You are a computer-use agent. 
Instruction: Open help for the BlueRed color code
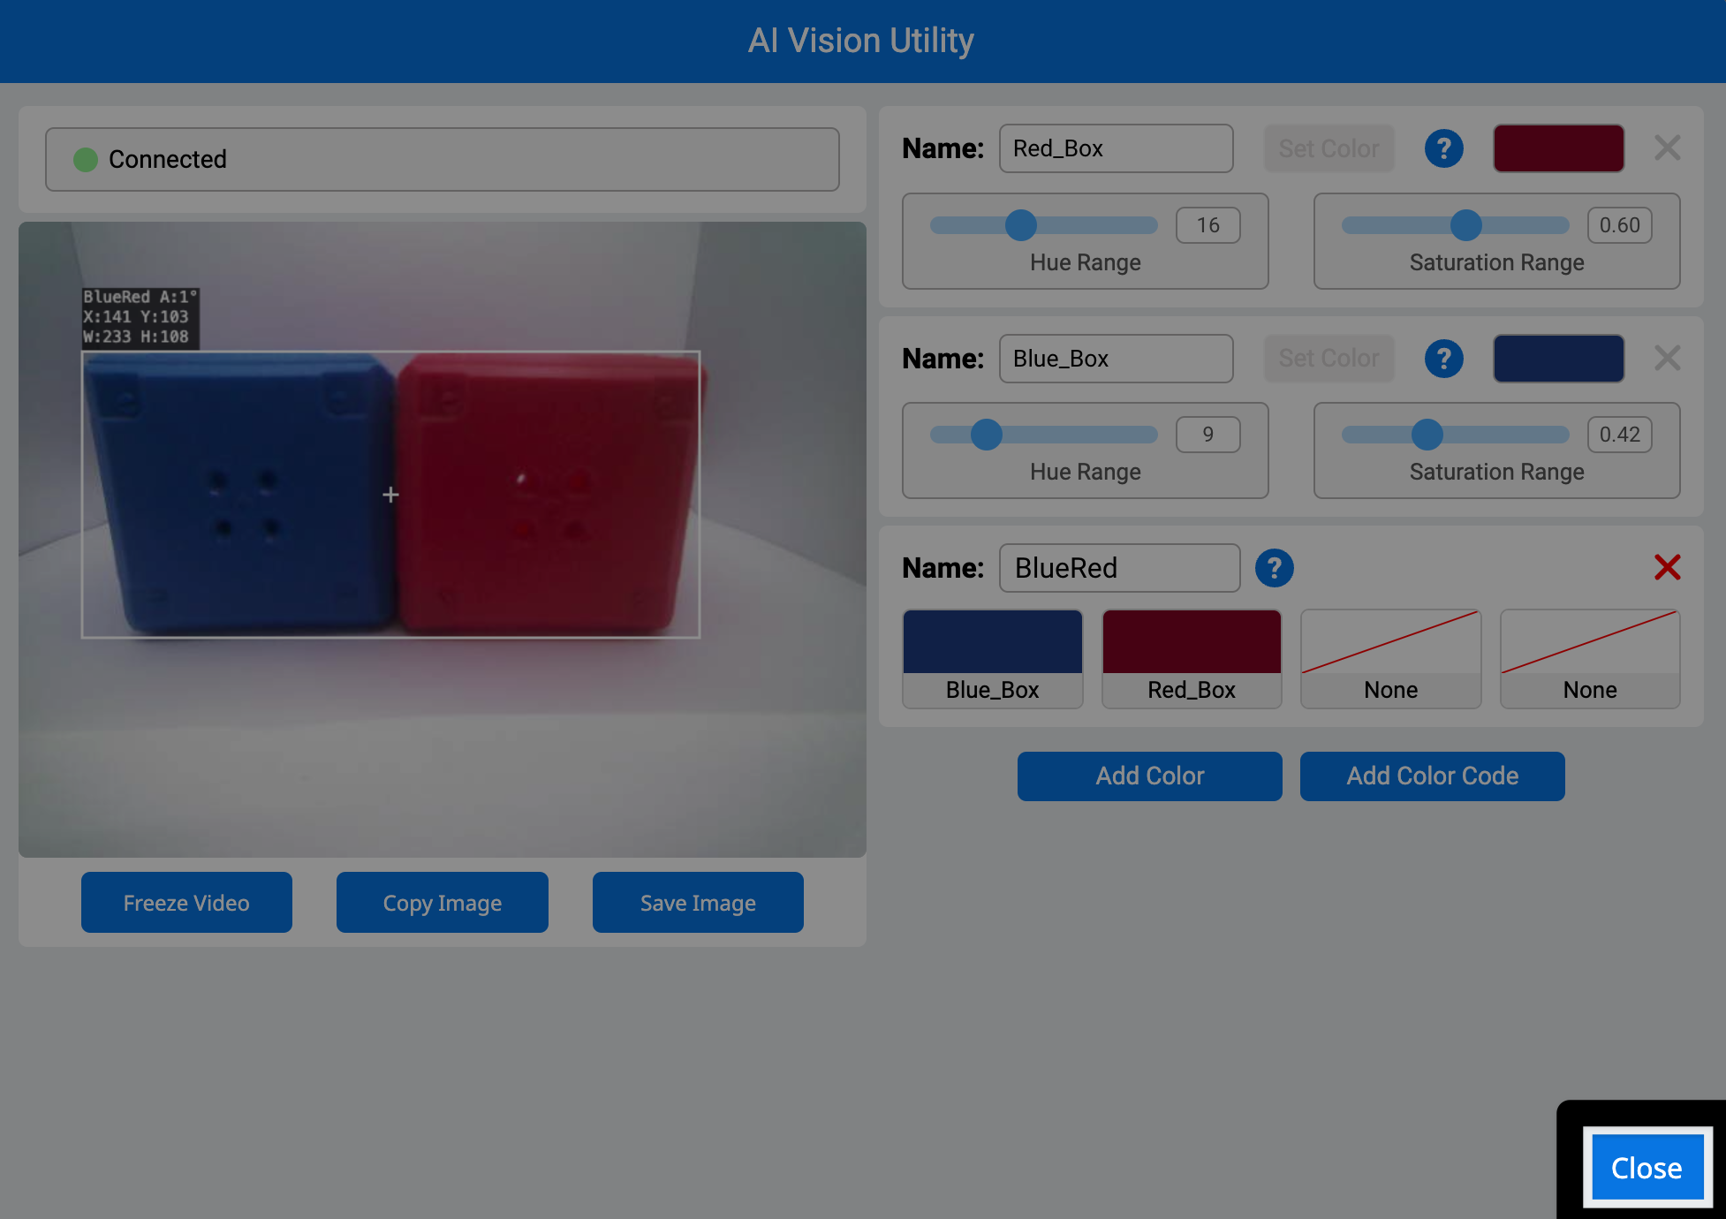[1274, 568]
